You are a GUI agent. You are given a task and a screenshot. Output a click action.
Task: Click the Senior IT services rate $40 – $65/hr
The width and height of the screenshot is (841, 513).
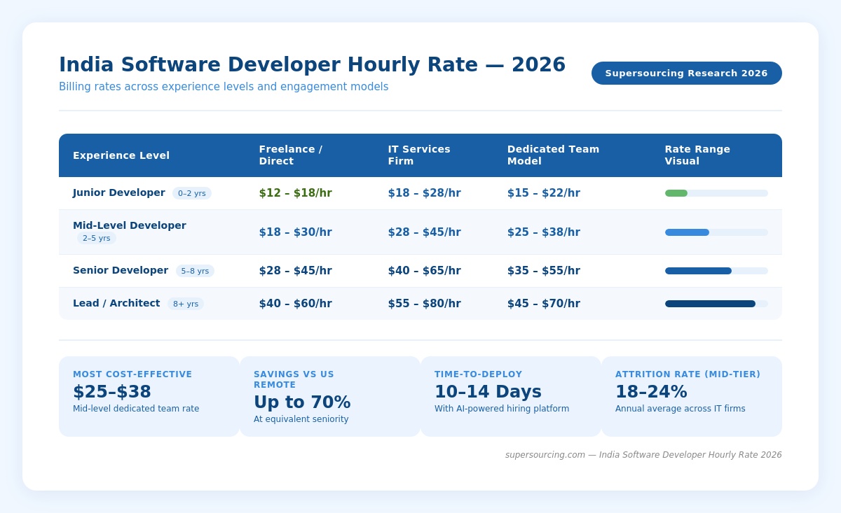[x=425, y=271]
